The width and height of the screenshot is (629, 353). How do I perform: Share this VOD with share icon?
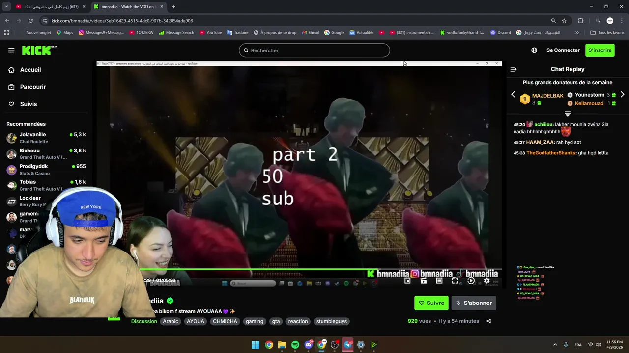coord(489,321)
